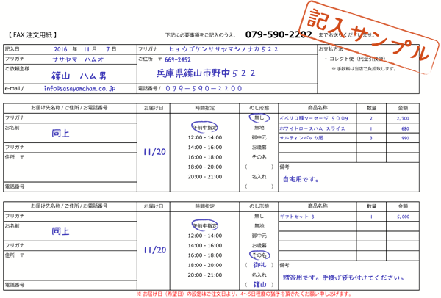The height and width of the screenshot is (298, 441).
Task: Click the circled その名 in the ギフトセット B block
Action: 259,255
